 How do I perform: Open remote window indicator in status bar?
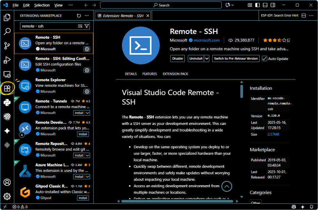pos(5,207)
